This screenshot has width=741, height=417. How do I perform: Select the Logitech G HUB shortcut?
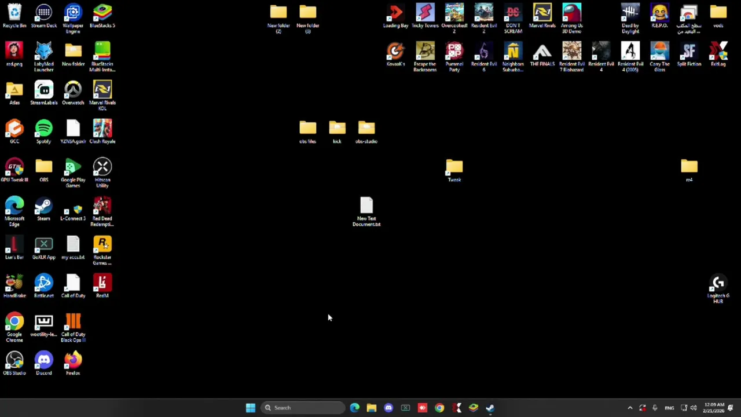718,289
